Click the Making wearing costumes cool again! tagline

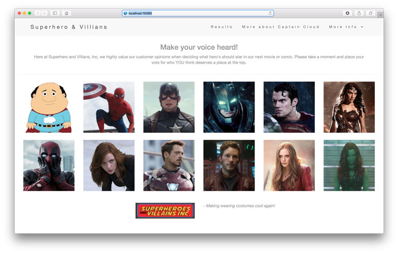tap(239, 206)
